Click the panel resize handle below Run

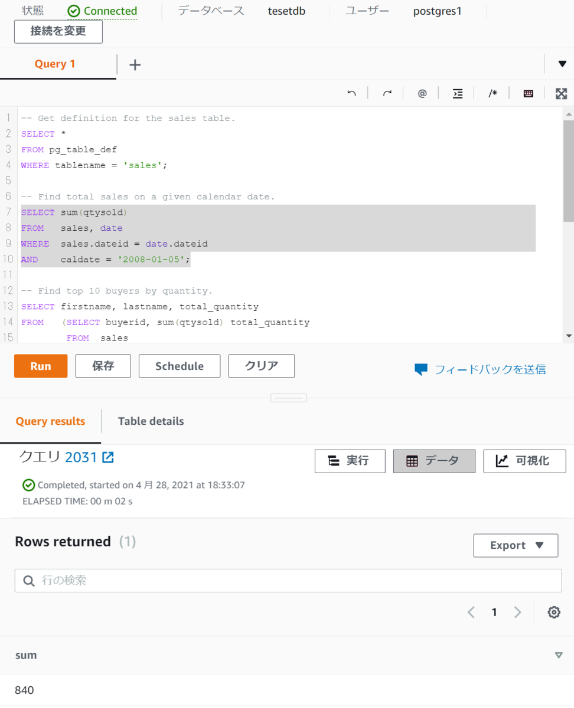point(288,398)
